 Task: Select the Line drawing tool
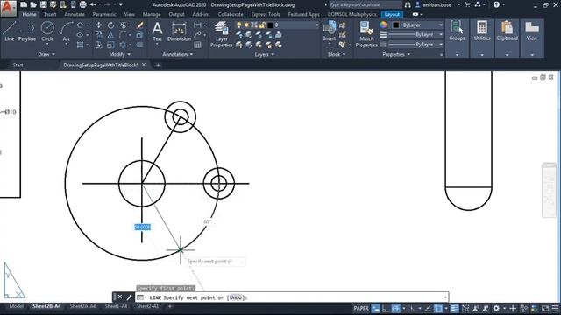coord(10,31)
